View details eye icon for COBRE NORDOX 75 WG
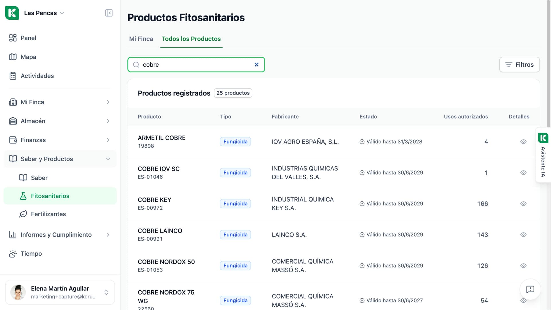The height and width of the screenshot is (310, 551). (x=523, y=301)
